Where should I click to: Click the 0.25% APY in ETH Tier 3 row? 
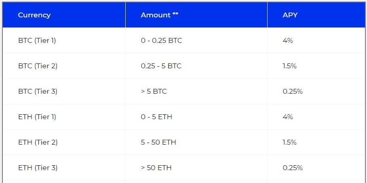point(293,167)
